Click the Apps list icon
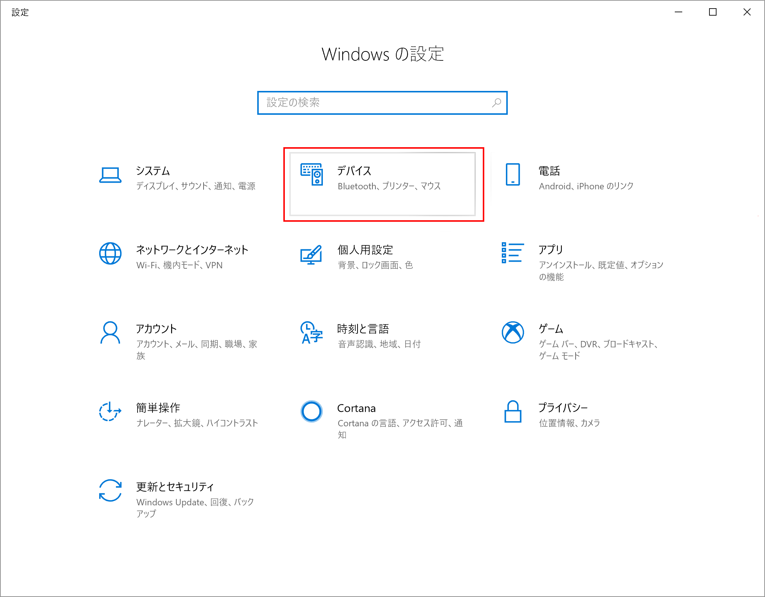The height and width of the screenshot is (597, 765). (513, 253)
